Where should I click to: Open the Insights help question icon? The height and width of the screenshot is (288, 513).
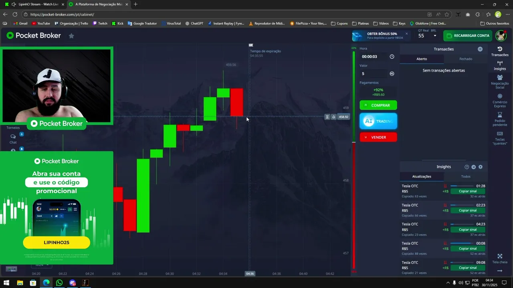(x=467, y=167)
